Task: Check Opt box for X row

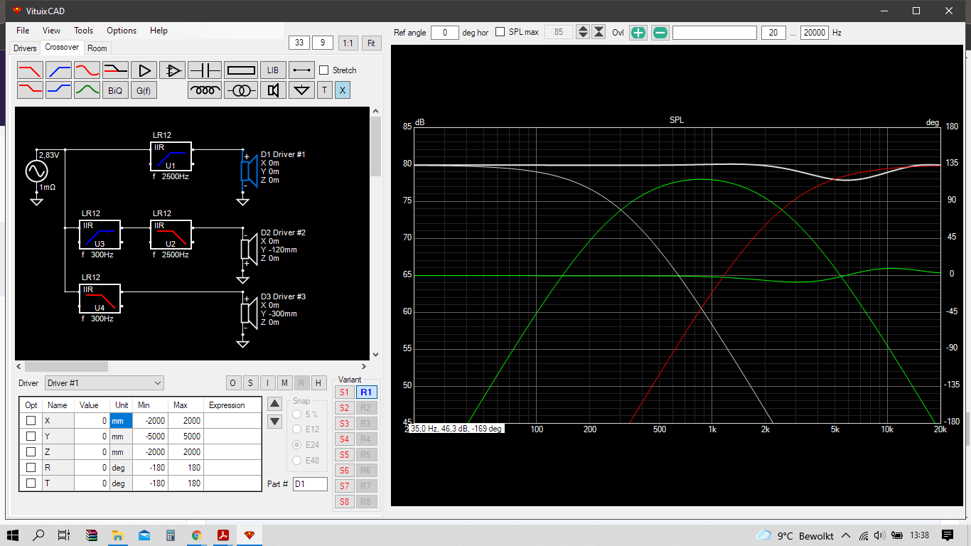Action: pos(31,420)
